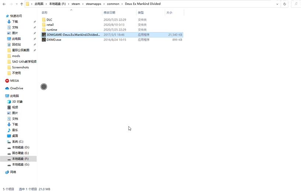The image size is (301, 191).
Task: Select the DLC folder icon
Action: [x=44, y=20]
